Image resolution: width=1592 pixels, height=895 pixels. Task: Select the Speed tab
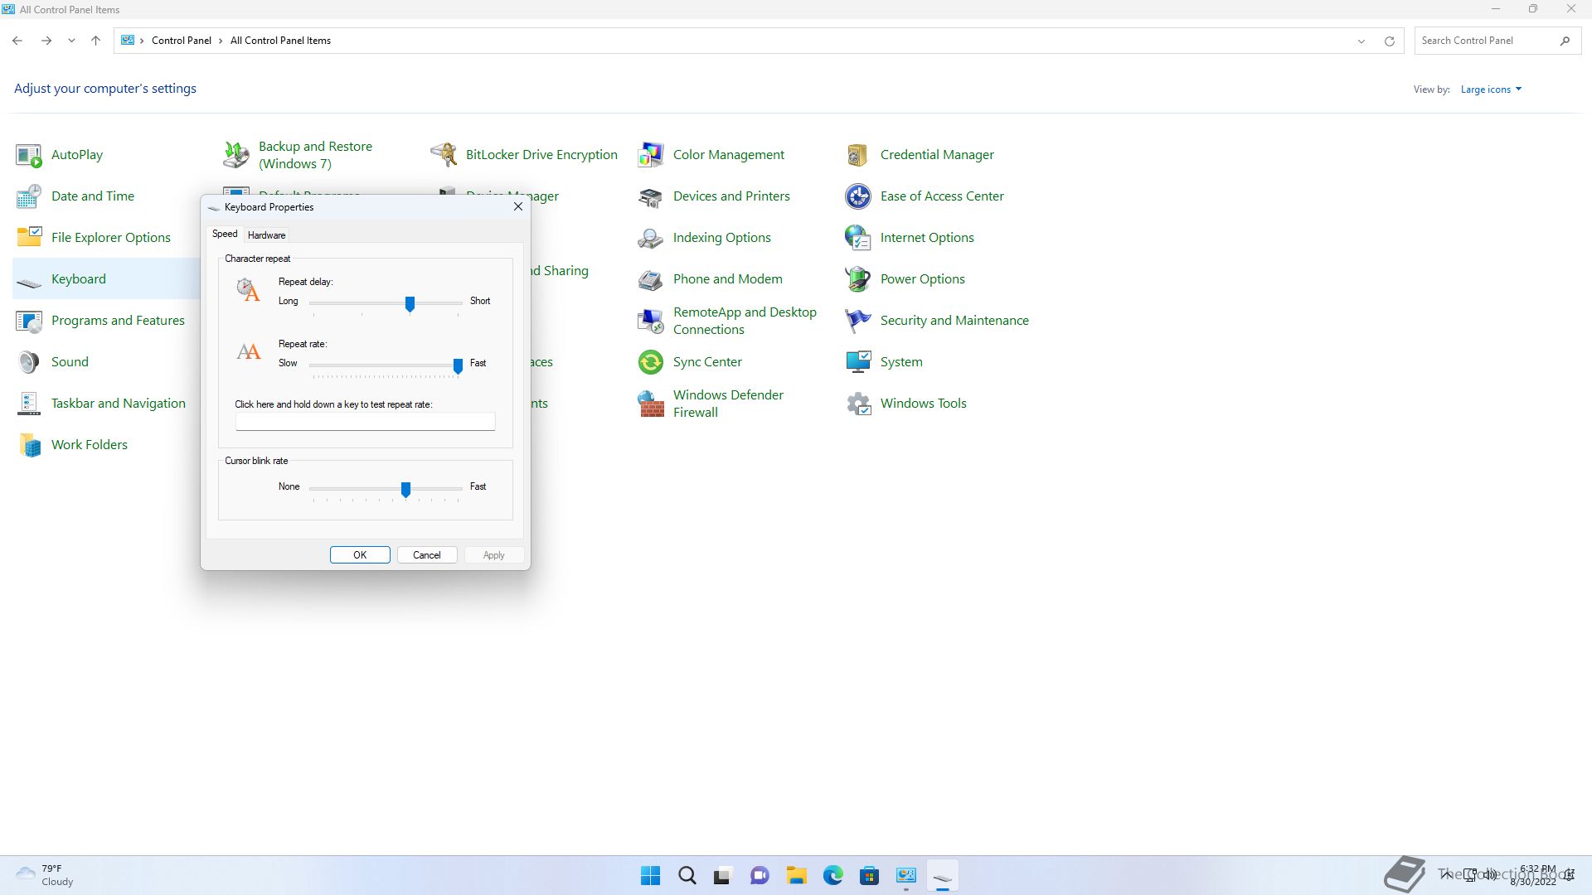225,235
